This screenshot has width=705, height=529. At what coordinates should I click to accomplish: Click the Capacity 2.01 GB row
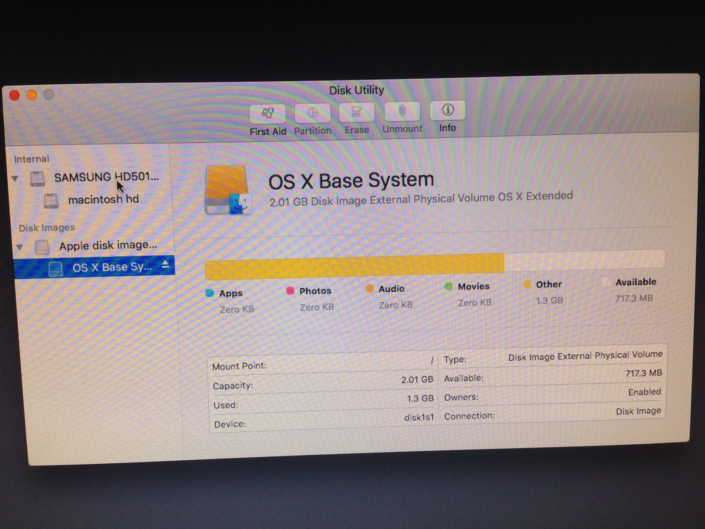pyautogui.click(x=323, y=382)
